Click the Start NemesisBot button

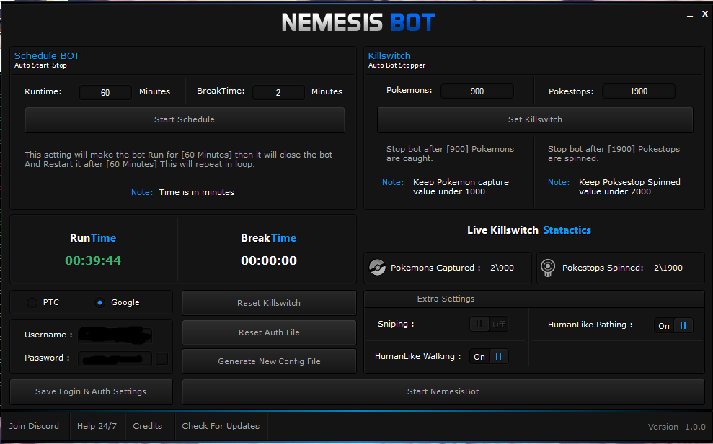(x=443, y=391)
